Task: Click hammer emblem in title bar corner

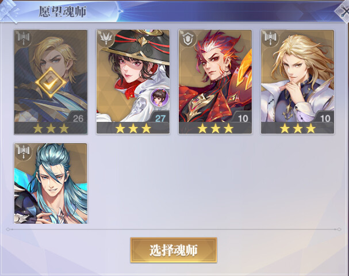Action: pos(9,11)
